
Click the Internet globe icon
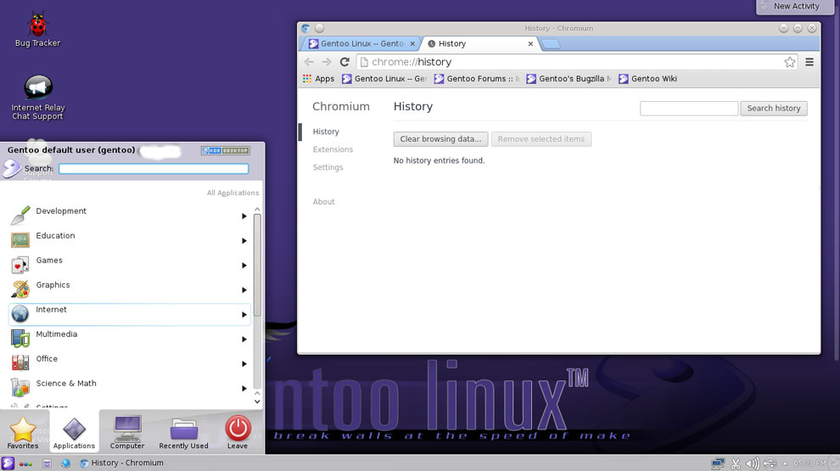[20, 314]
